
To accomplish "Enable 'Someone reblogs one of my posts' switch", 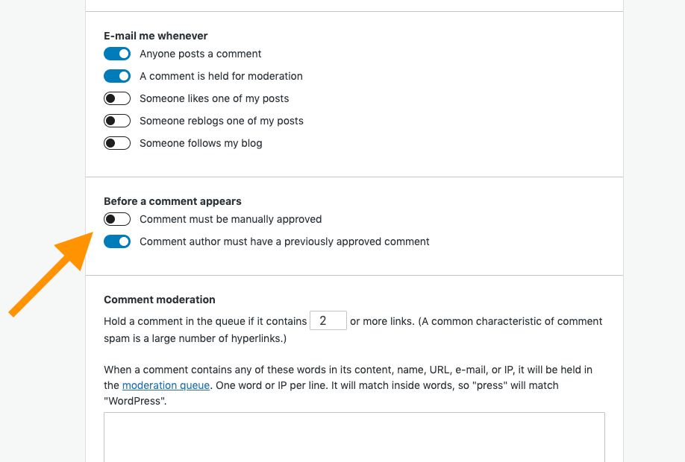I will 117,121.
